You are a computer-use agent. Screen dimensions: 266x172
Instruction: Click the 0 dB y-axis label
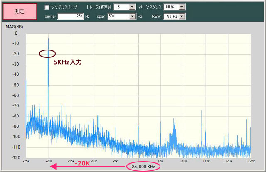[x=16, y=33]
